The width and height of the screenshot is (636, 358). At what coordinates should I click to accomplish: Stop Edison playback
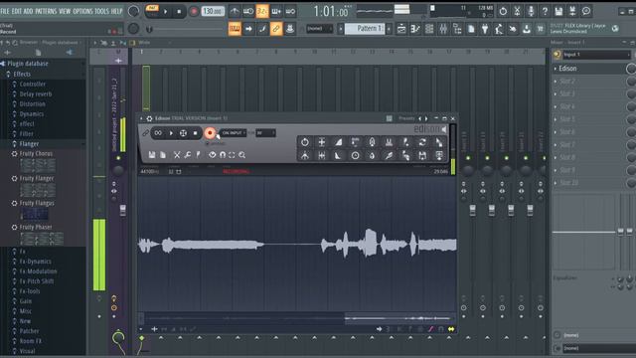[195, 133]
